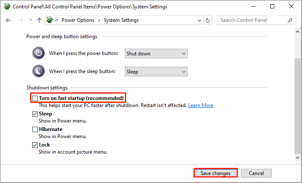Image resolution: width=302 pixels, height=183 pixels.
Task: Click the Back navigation arrow
Action: pyautogui.click(x=9, y=20)
